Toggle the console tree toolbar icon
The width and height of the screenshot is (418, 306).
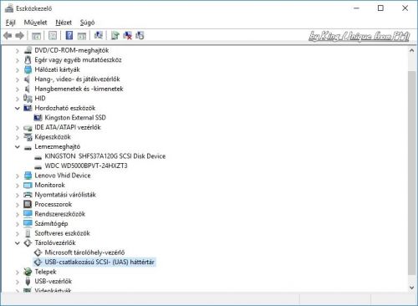tap(36, 36)
